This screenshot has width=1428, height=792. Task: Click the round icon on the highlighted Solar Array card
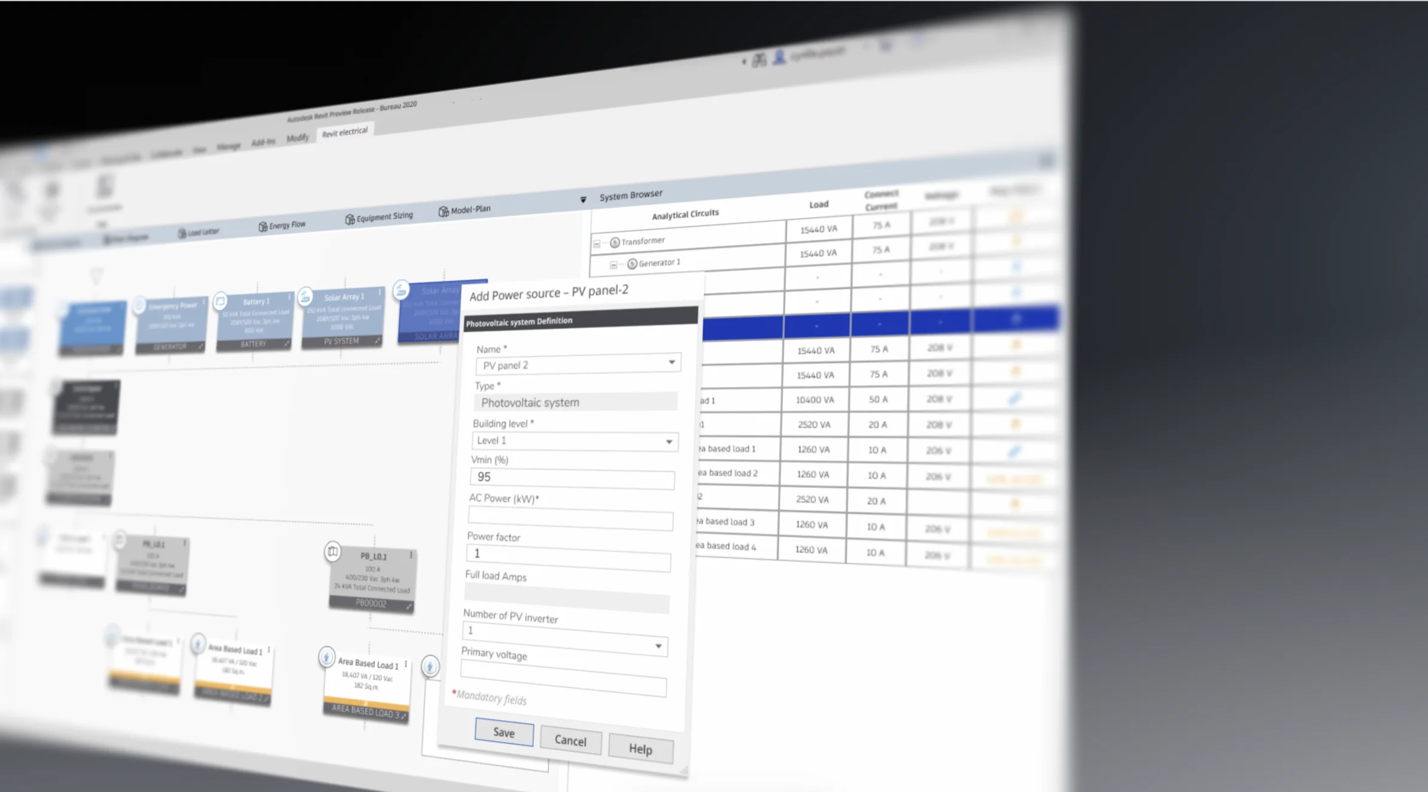[401, 291]
